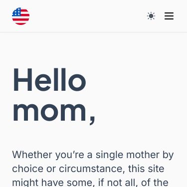Click the words 'this site' in paragraph
Viewport: 187px width, 187px height.
pyautogui.click(x=146, y=169)
